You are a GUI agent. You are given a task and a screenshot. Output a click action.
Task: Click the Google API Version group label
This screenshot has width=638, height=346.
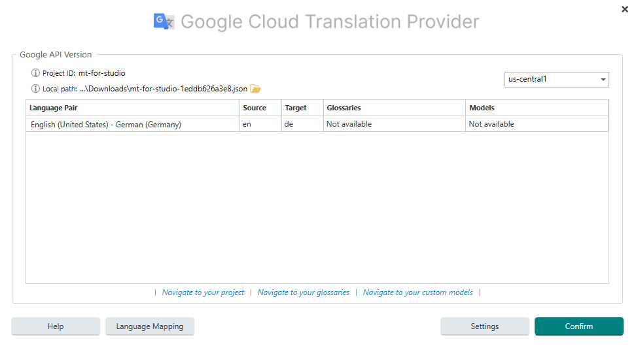(x=56, y=54)
